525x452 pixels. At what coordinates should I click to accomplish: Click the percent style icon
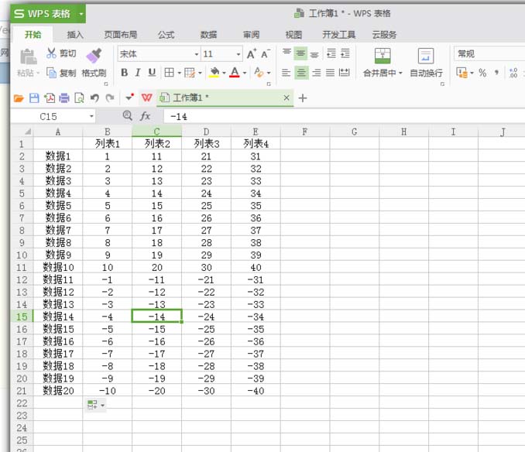[482, 73]
